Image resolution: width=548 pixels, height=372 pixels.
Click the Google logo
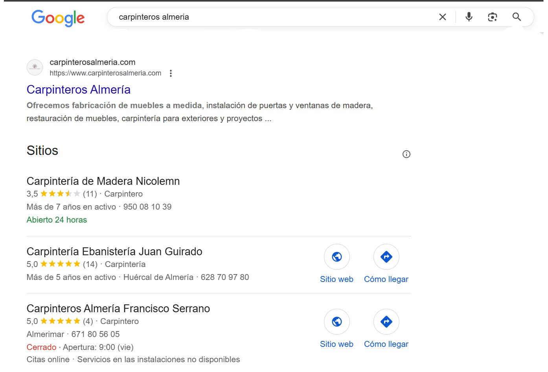pyautogui.click(x=58, y=18)
